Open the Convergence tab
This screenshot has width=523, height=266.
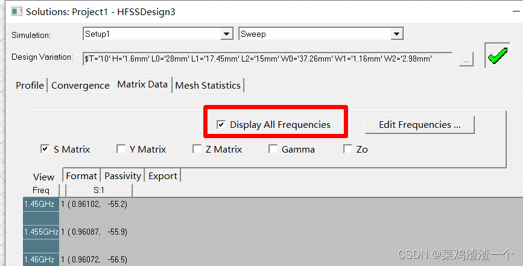pos(80,86)
